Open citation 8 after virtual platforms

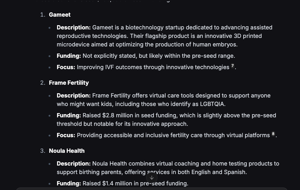pos(273,134)
